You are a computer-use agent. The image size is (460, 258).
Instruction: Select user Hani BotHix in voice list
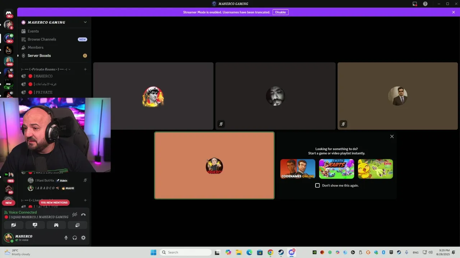(57, 181)
